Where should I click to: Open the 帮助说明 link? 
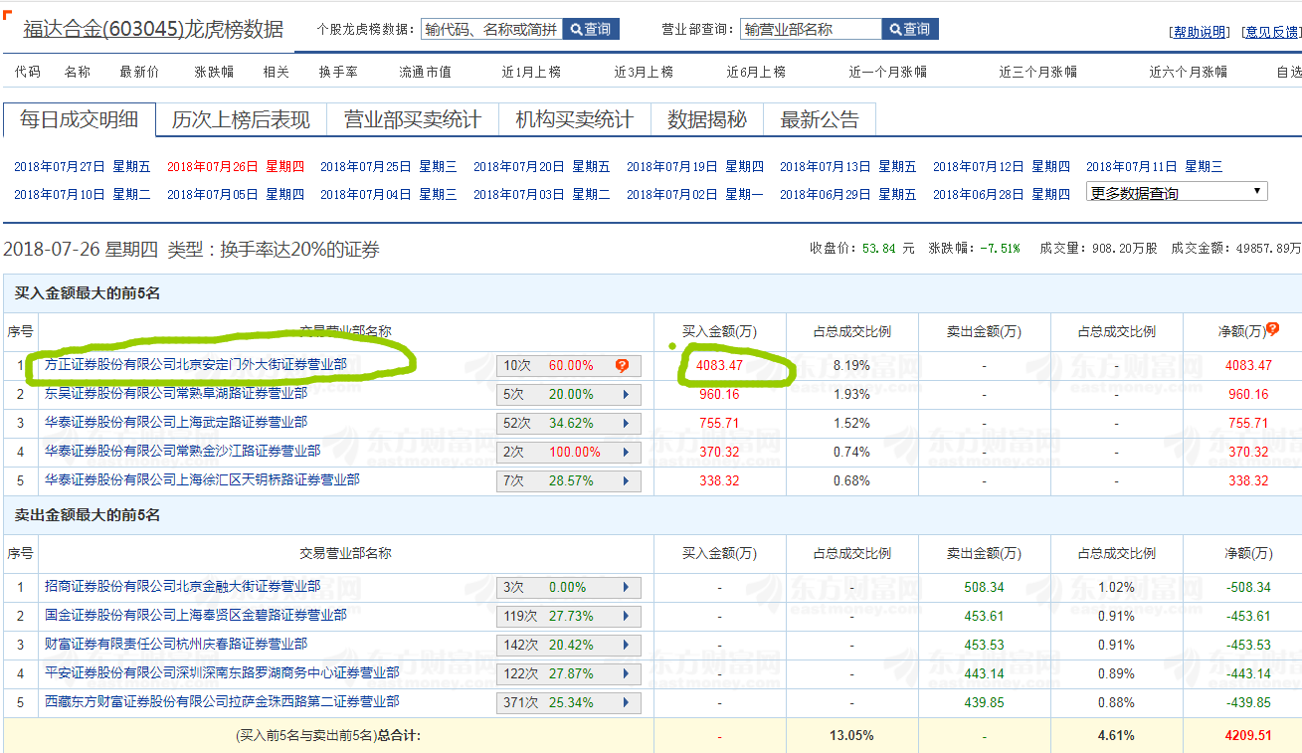(x=1200, y=32)
